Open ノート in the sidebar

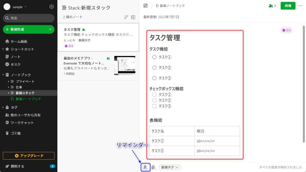coord(16,57)
